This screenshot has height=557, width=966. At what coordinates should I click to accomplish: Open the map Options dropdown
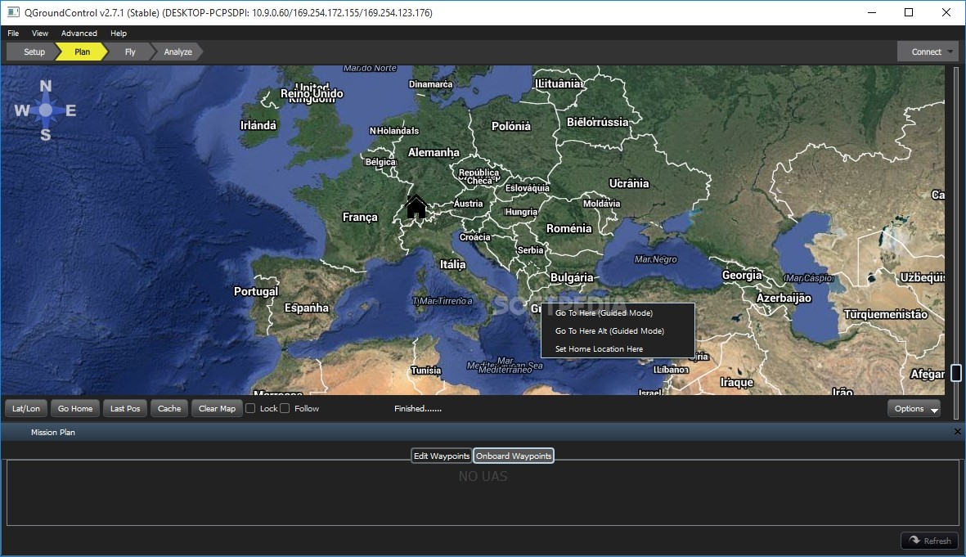click(914, 408)
